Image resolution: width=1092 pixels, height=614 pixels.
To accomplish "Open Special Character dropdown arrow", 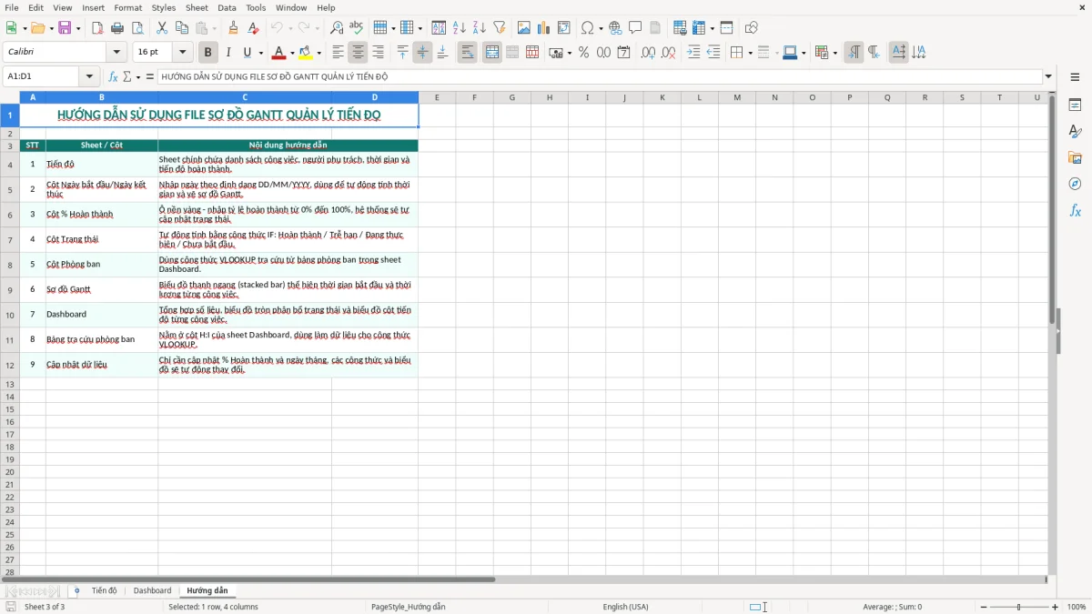I will [601, 28].
